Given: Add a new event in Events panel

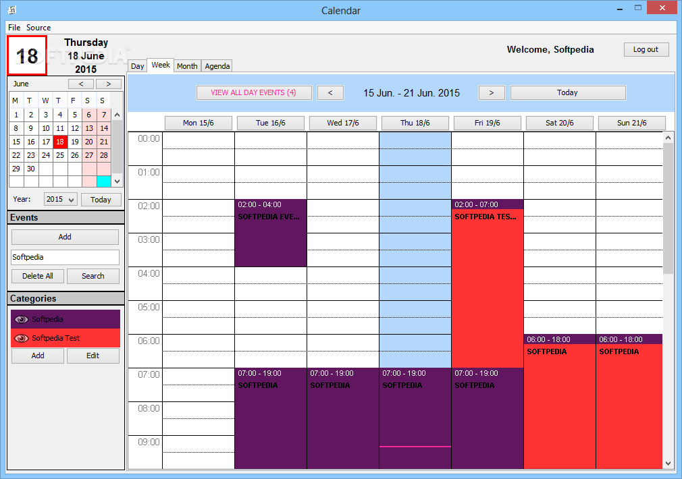Looking at the screenshot, I should tap(65, 237).
